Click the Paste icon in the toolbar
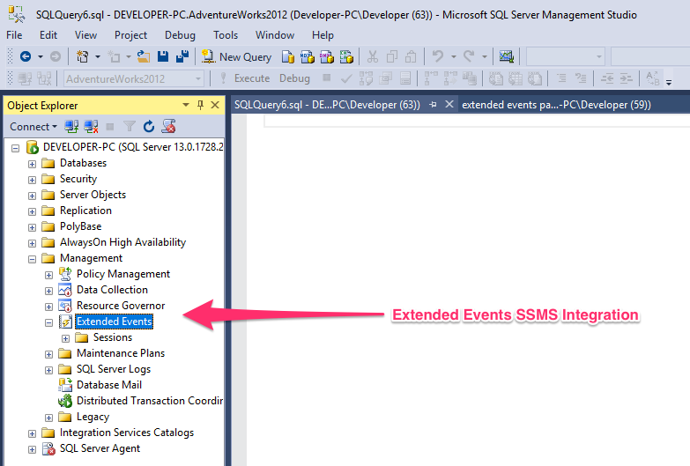 click(x=411, y=56)
